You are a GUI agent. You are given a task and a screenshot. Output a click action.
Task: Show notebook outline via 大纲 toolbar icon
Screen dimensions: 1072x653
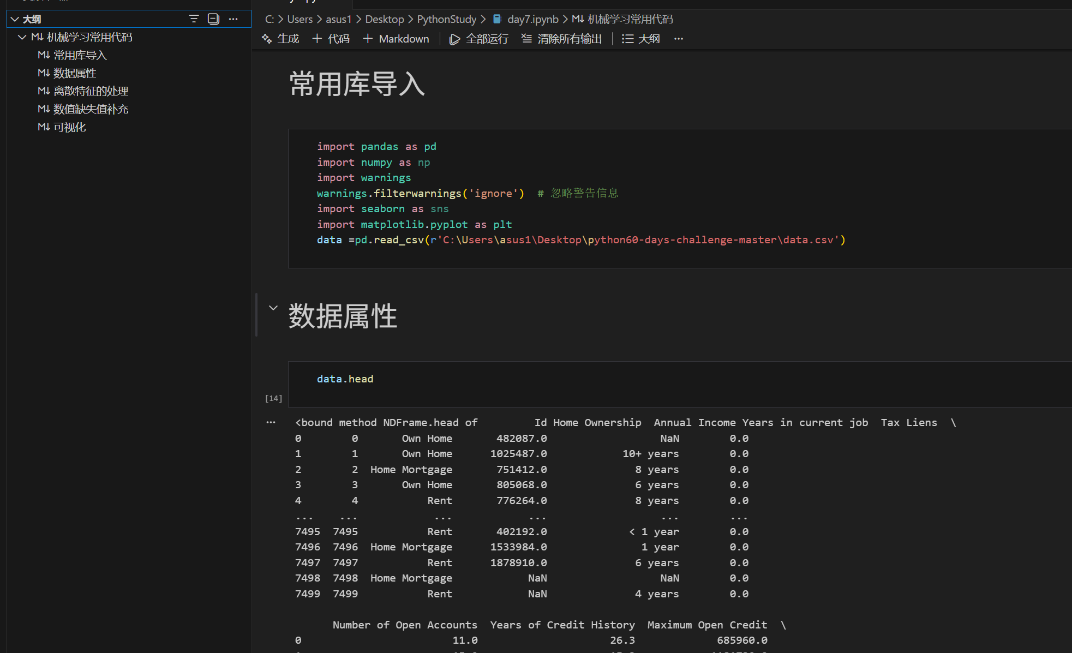click(641, 38)
